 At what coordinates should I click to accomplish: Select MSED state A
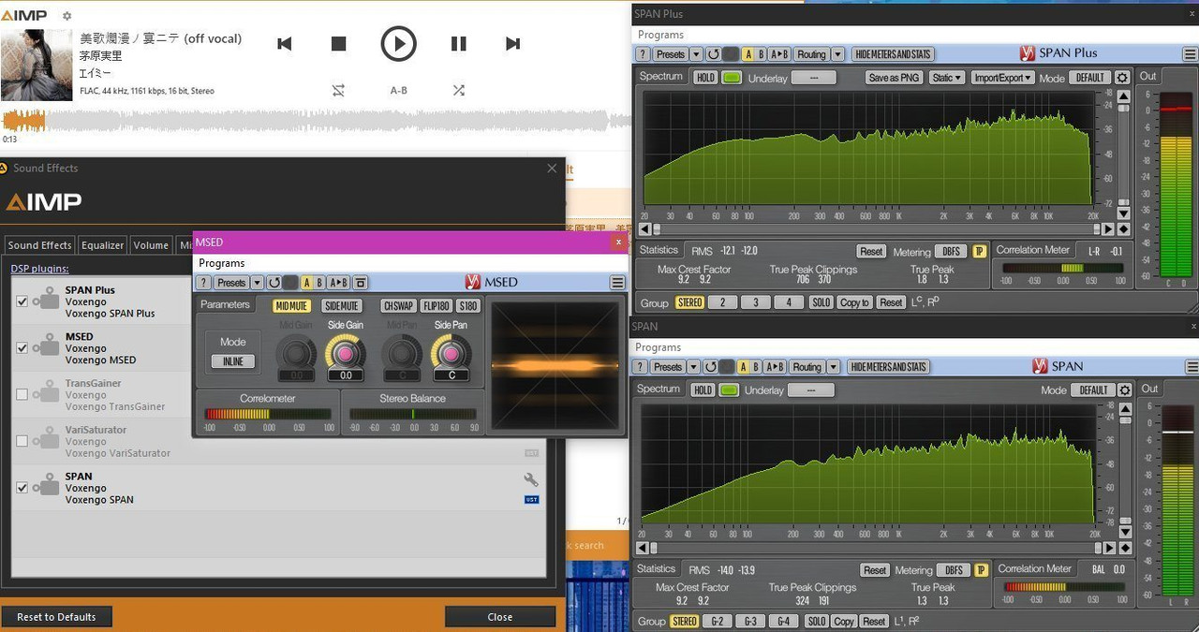click(307, 283)
